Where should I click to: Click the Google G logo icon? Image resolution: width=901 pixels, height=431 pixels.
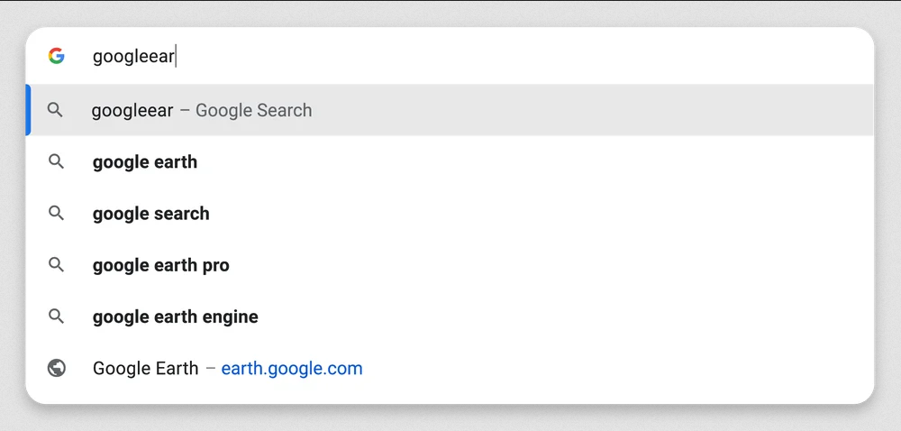coord(56,56)
